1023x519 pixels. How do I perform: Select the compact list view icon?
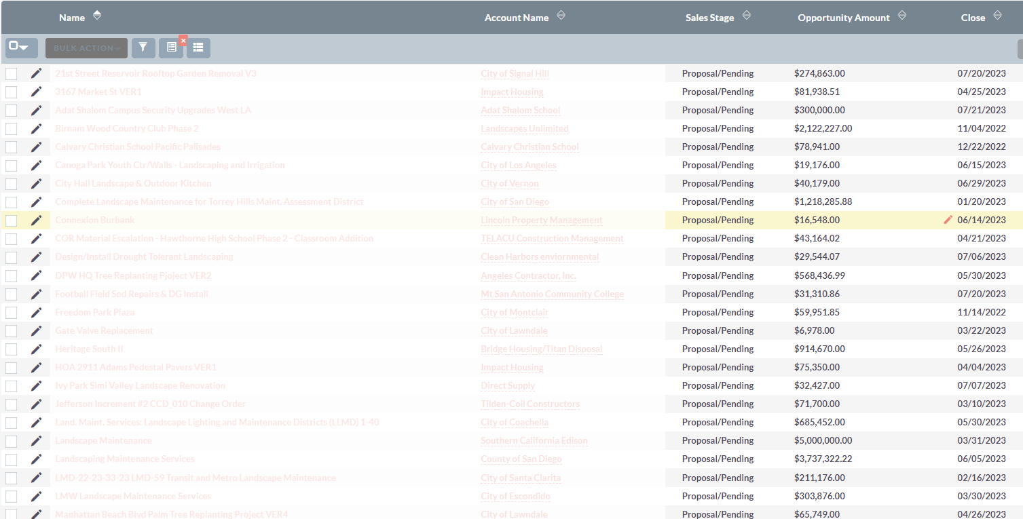click(x=198, y=47)
